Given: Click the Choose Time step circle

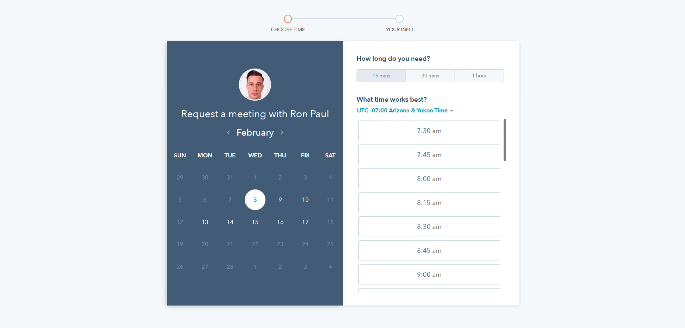Looking at the screenshot, I should [288, 19].
